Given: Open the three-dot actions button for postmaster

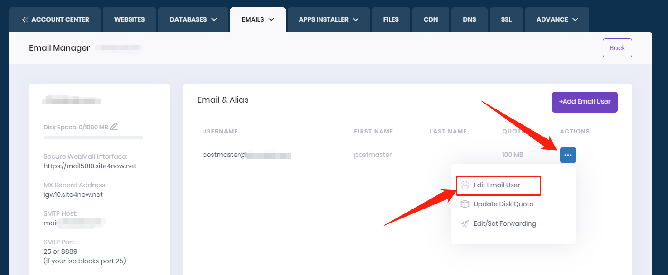Looking at the screenshot, I should (x=568, y=155).
